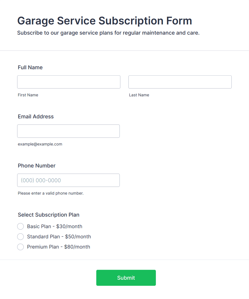Image resolution: width=249 pixels, height=299 pixels.
Task: Click the example@example.com hint text
Action: coord(40,144)
